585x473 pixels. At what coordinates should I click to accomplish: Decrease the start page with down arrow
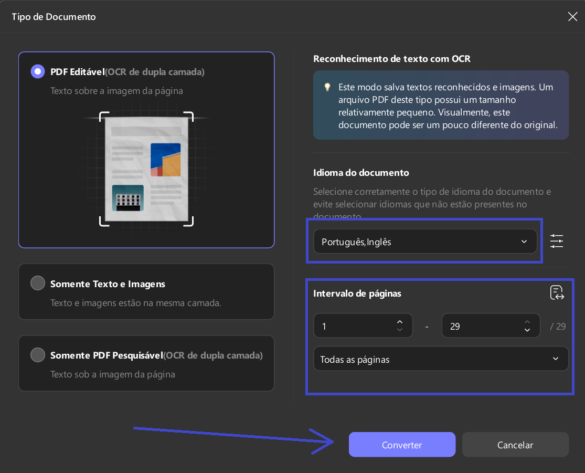point(400,330)
